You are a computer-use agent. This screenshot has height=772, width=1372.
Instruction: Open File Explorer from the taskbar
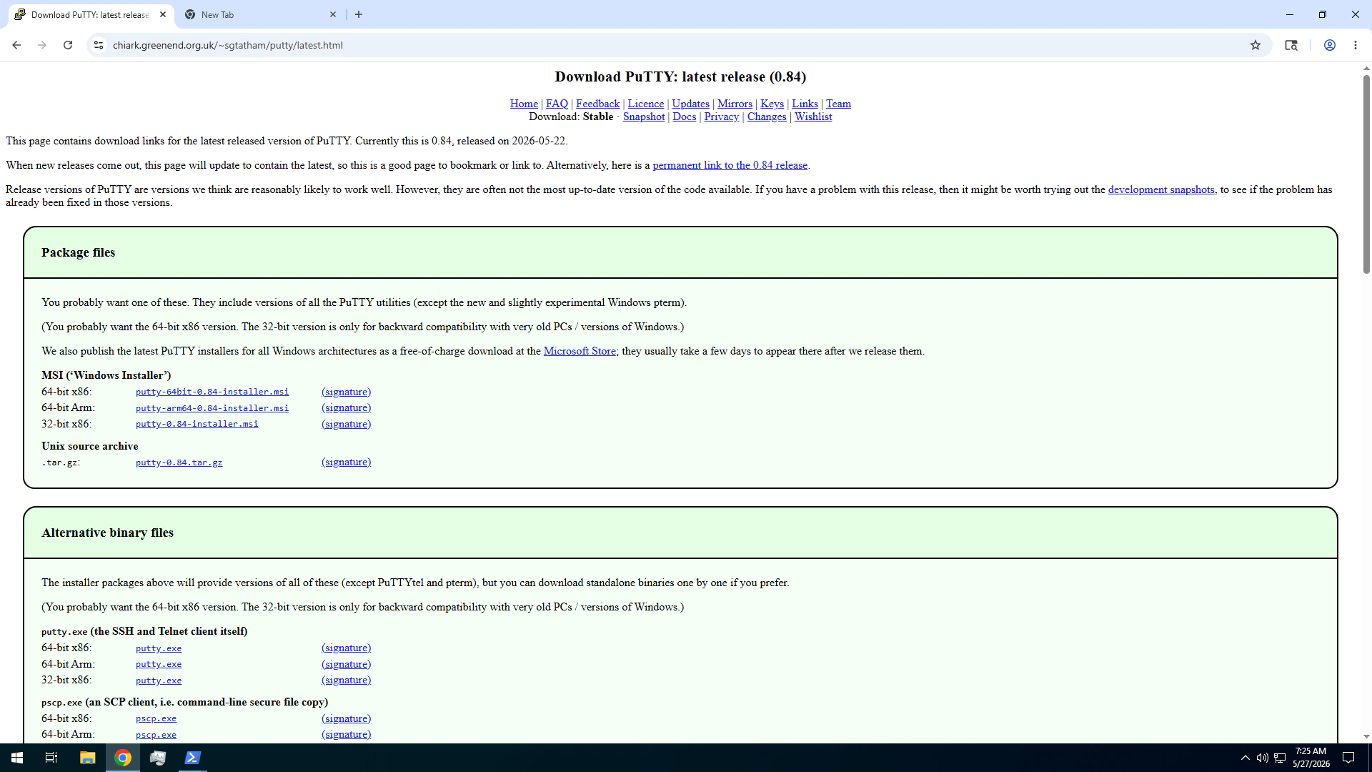pyautogui.click(x=87, y=758)
